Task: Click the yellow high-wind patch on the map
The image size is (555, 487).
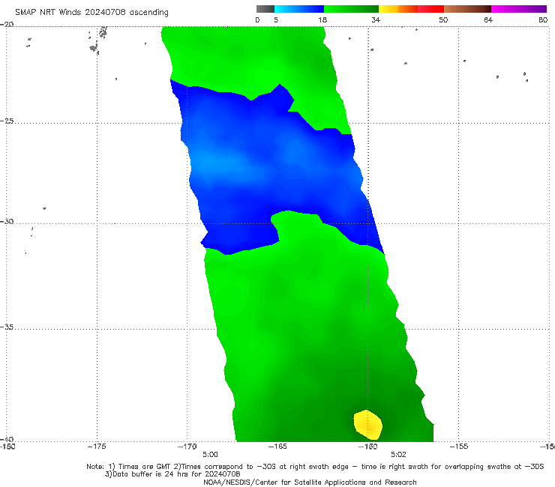Action: click(x=368, y=424)
